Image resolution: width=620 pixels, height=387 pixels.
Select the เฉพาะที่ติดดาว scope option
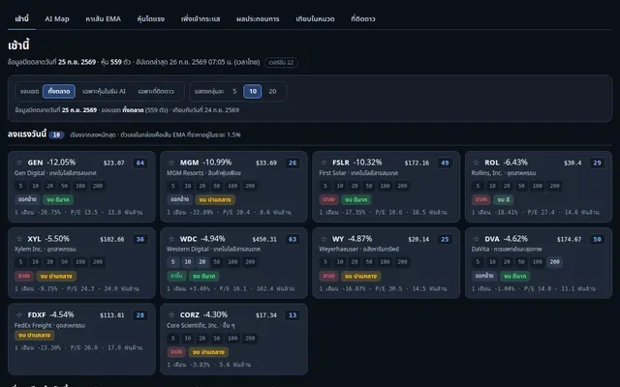pos(156,91)
